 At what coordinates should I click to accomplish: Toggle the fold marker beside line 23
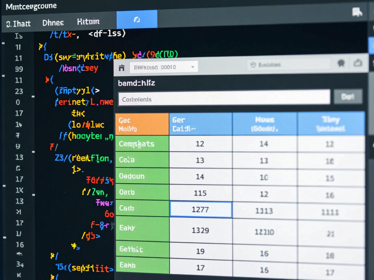tap(33, 96)
